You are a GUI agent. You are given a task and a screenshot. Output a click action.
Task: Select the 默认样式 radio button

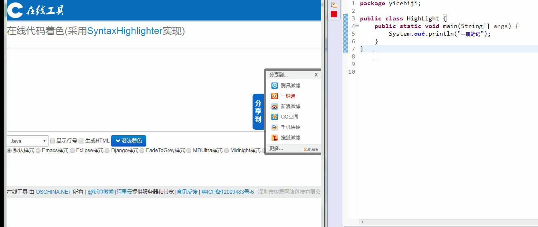point(10,151)
